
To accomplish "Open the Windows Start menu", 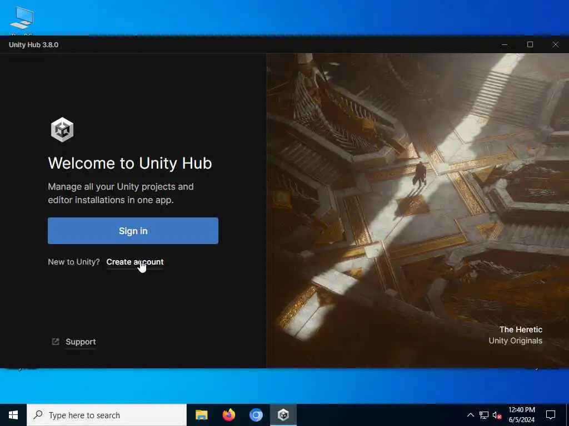I will (13, 415).
